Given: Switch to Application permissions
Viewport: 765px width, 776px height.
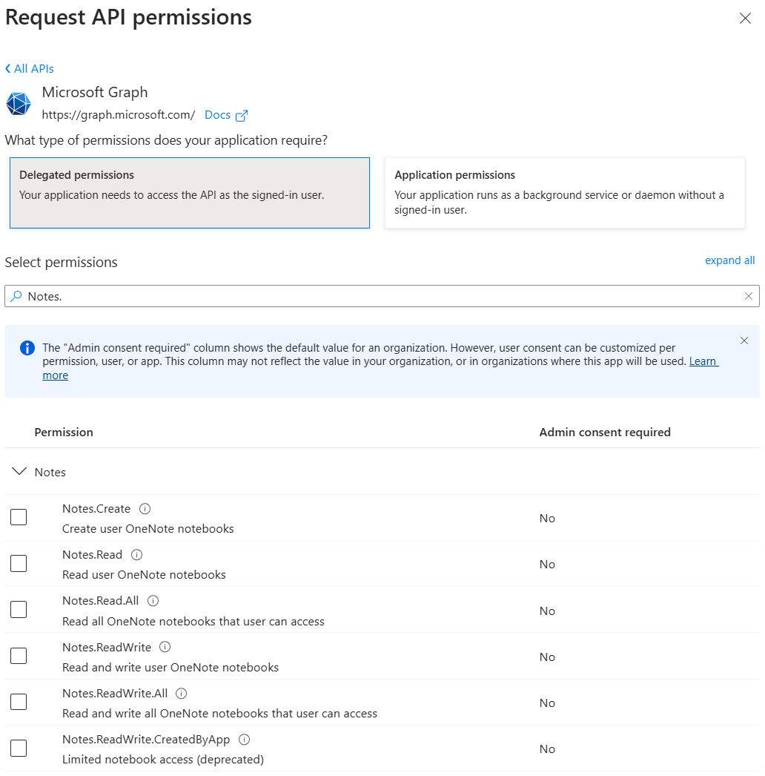Looking at the screenshot, I should coord(564,193).
